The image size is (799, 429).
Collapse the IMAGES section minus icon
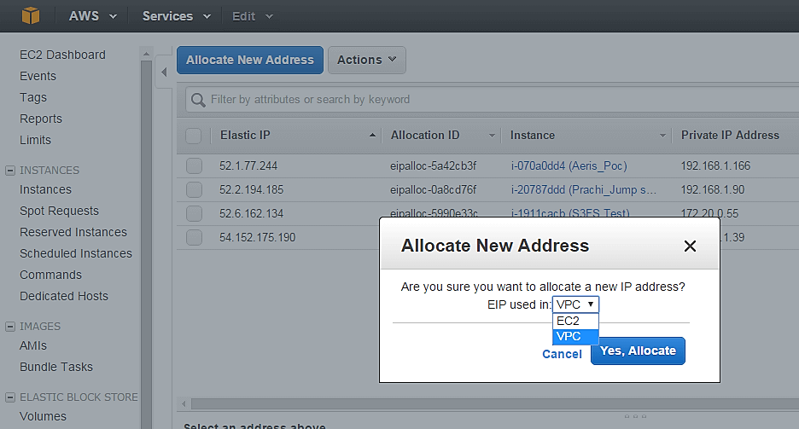pos(10,327)
